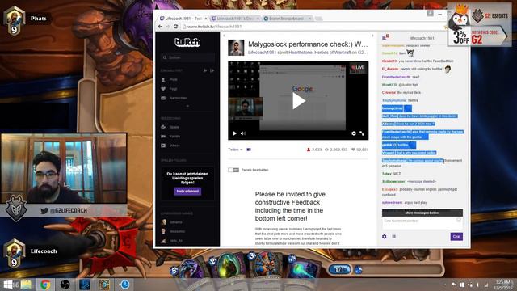
Task: Click the chat settings gear icon
Action: pyautogui.click(x=385, y=237)
